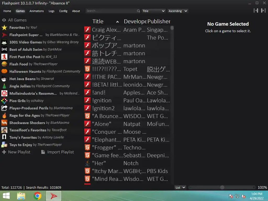Click the PBS Kids publisher cell
This screenshot has width=268, height=201.
coord(157,171)
